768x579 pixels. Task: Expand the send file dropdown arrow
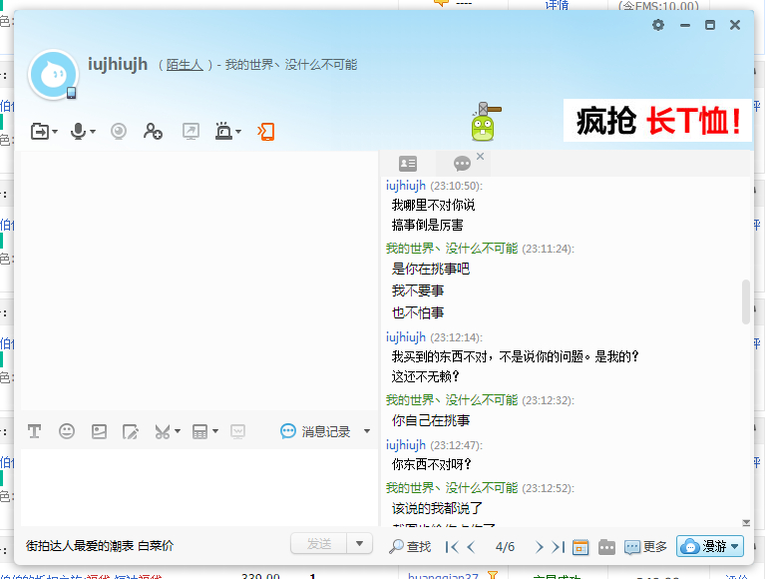(55, 132)
